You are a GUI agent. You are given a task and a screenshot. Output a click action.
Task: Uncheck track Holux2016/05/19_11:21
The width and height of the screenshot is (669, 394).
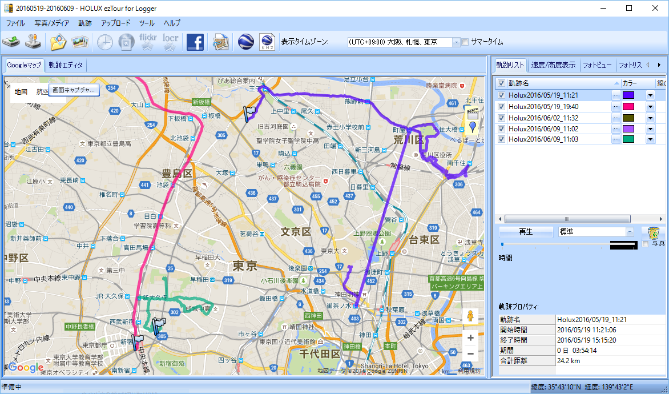[501, 95]
